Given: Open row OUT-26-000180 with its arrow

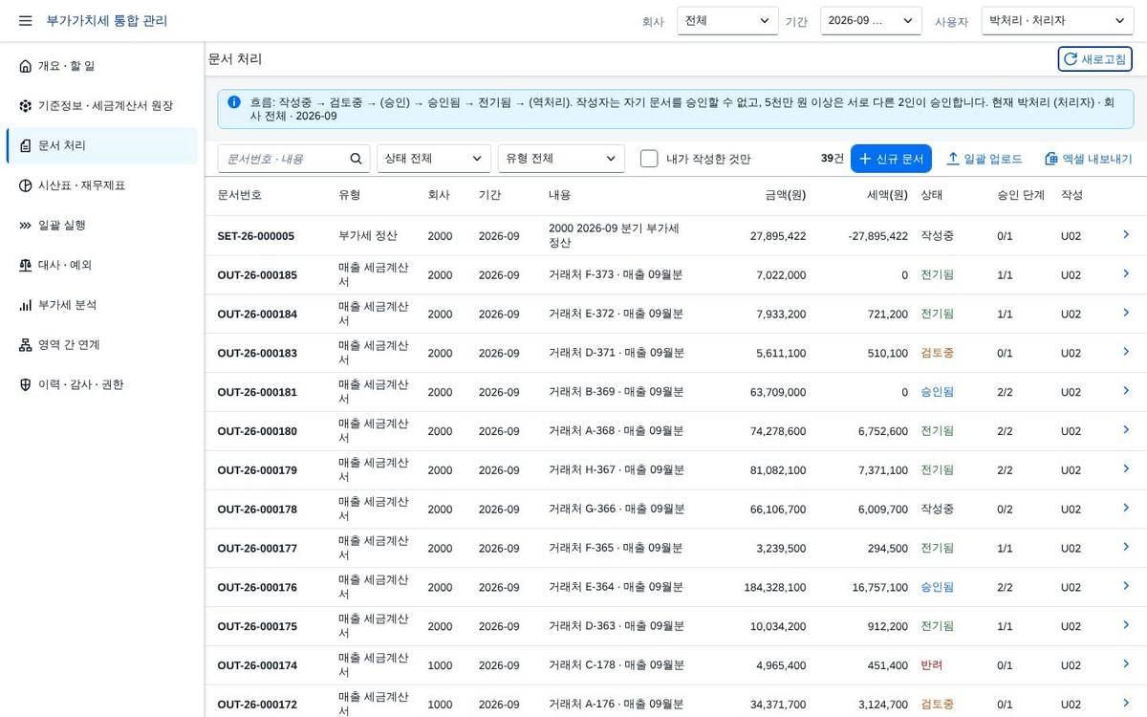Looking at the screenshot, I should tap(1126, 430).
